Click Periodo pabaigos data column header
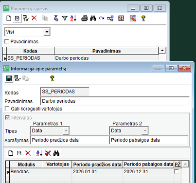The image size is (196, 183). [148, 165]
